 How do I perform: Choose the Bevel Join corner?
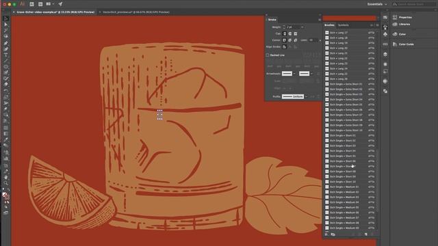pos(296,40)
